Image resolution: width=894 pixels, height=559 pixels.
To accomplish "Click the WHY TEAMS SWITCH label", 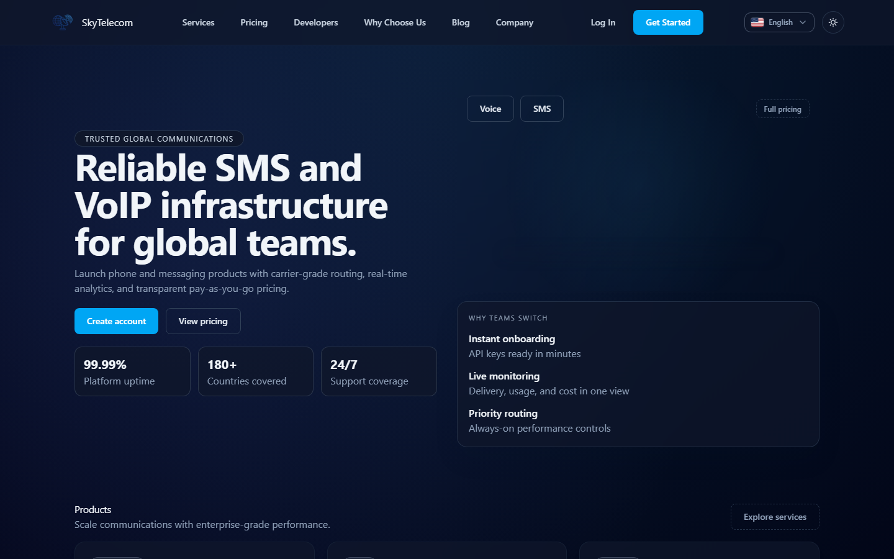I will pos(508,318).
